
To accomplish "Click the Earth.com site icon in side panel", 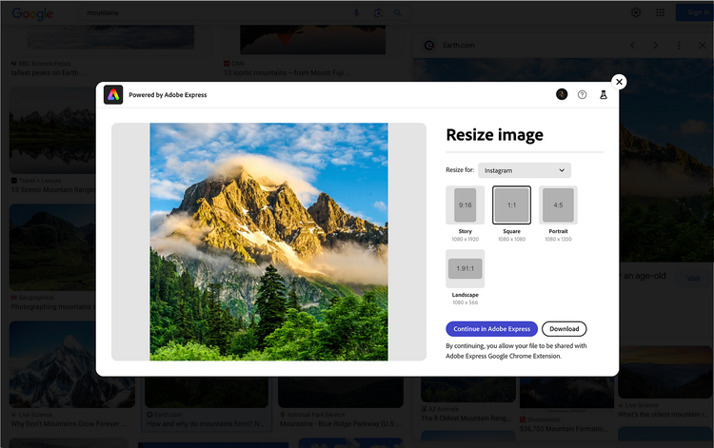I will click(429, 46).
